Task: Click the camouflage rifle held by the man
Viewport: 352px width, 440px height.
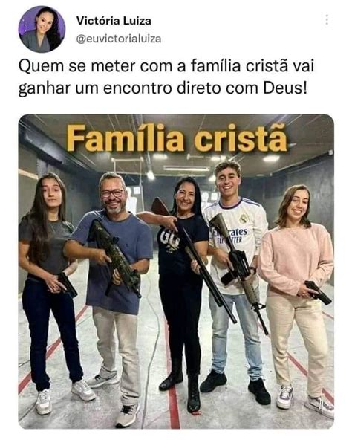Action: [x=114, y=258]
